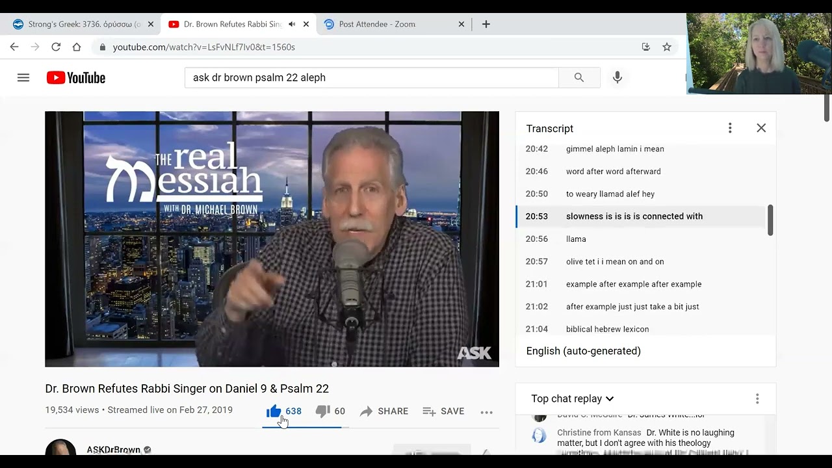832x468 pixels.
Task: Share the video via SHARE button
Action: 384,411
